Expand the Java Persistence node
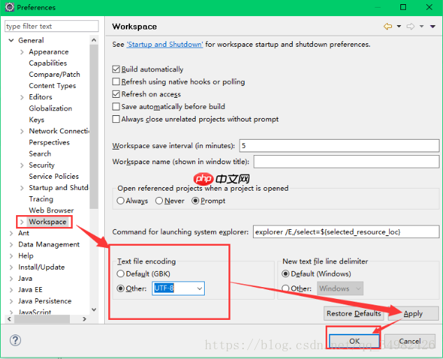443x359 pixels. click(11, 301)
